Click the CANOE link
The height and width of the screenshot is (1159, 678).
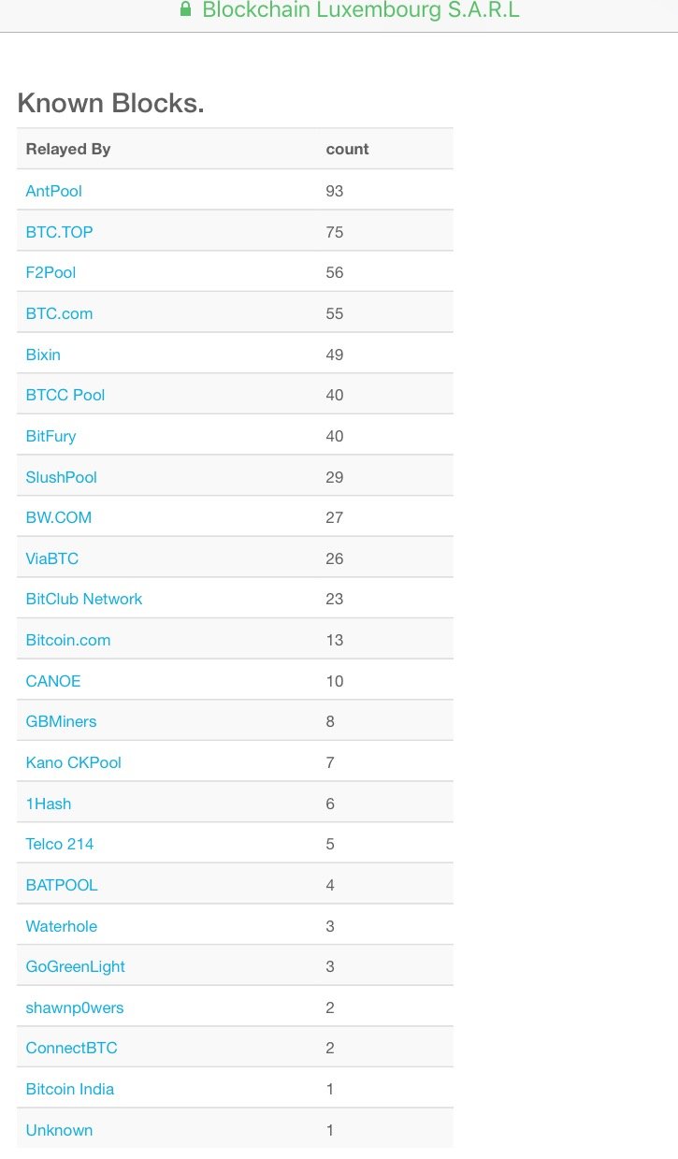pos(53,681)
